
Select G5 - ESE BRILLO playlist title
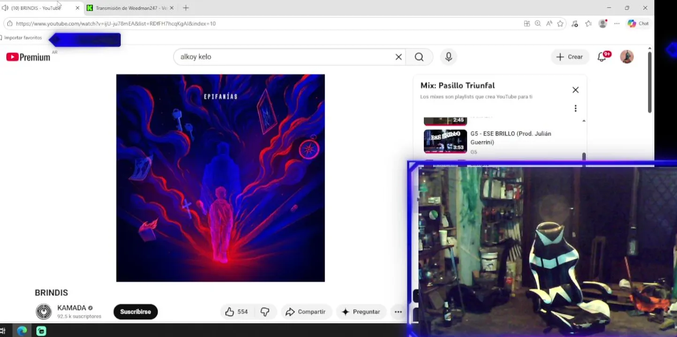click(511, 138)
